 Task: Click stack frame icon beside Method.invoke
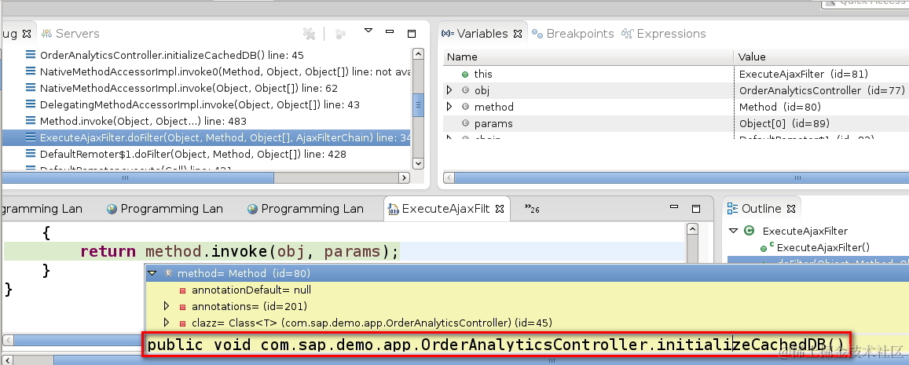click(30, 121)
